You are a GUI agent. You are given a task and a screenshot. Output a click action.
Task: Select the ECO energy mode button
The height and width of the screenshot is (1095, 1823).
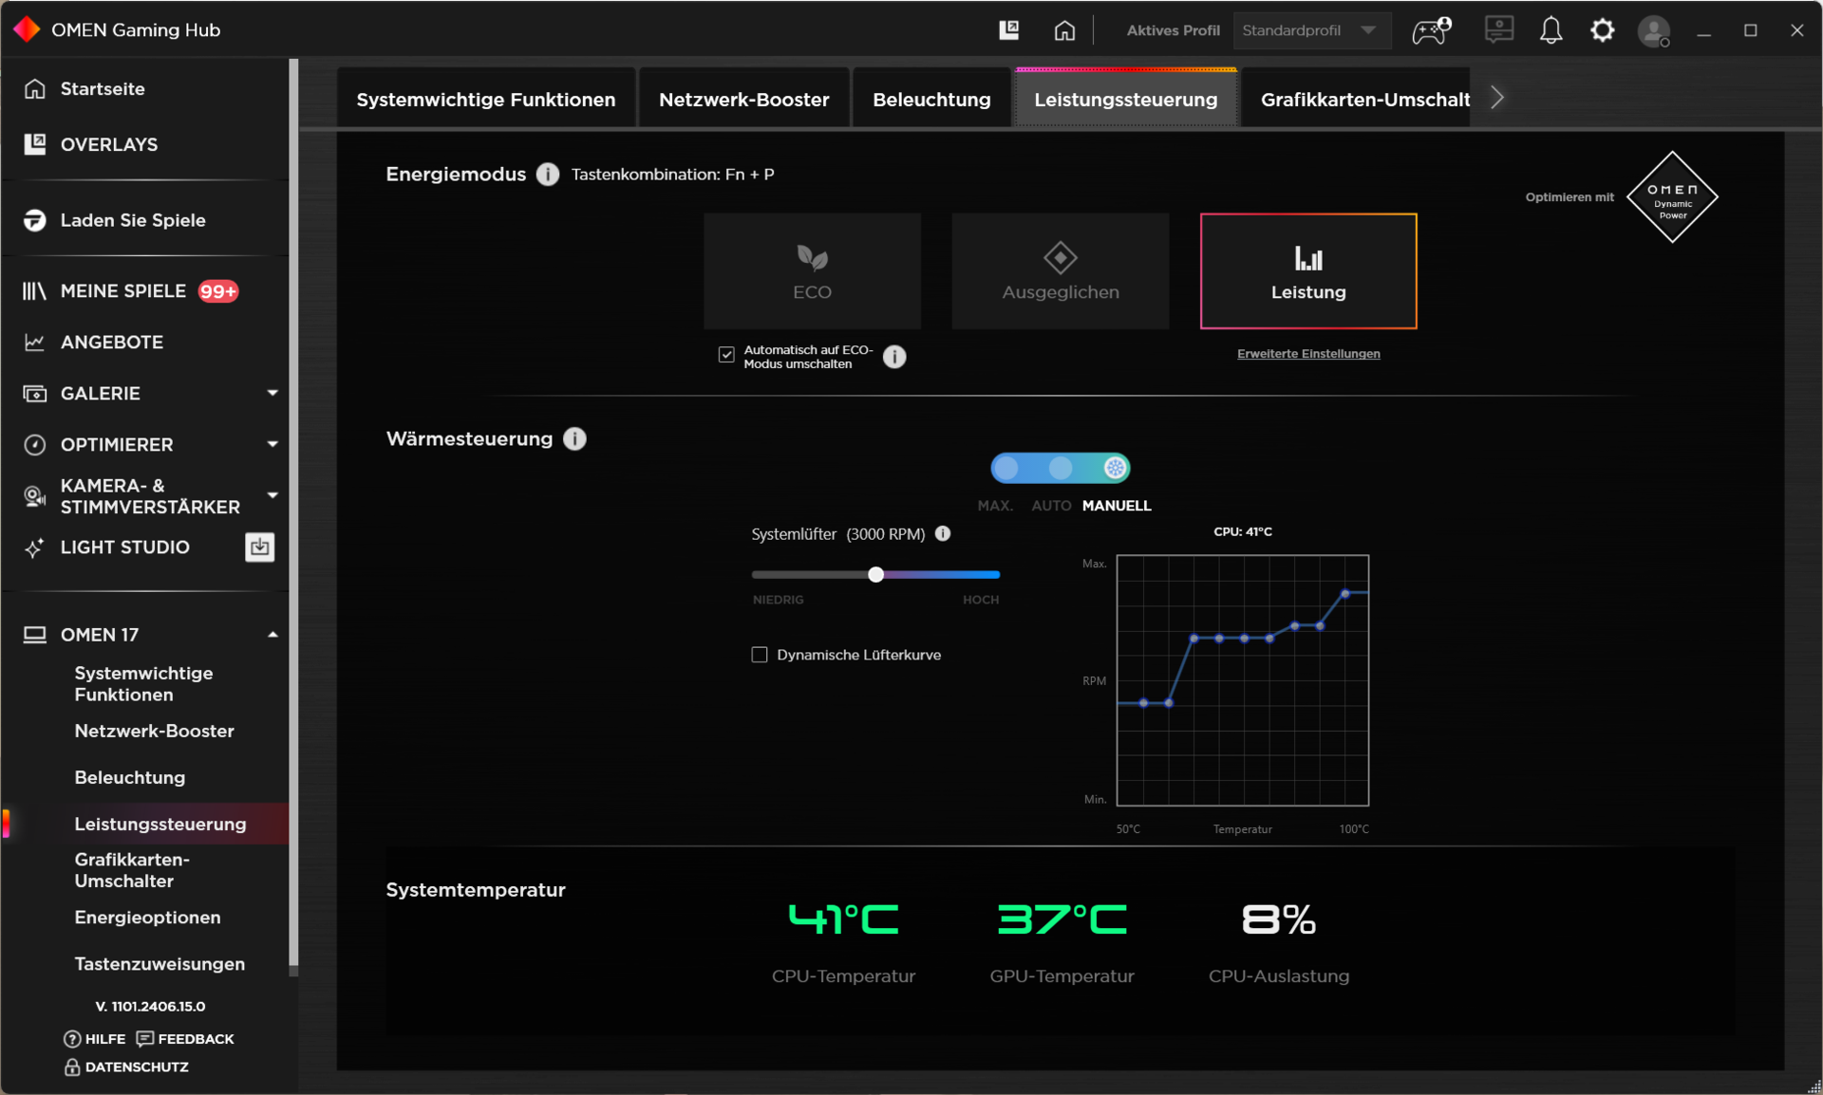[812, 271]
